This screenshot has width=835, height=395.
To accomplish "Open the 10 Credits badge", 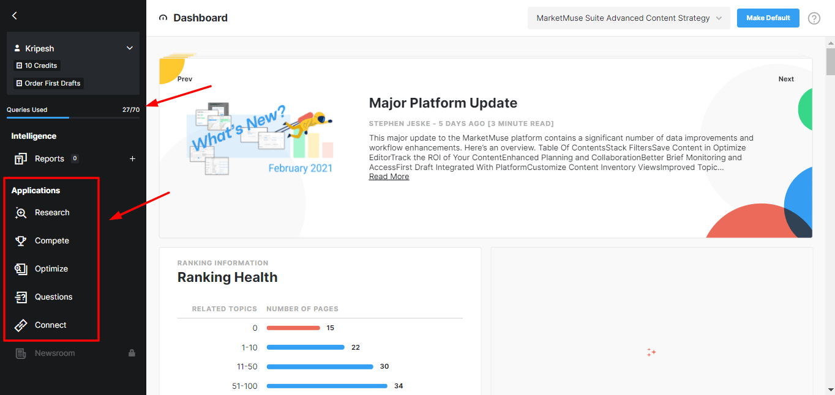I will coord(37,65).
